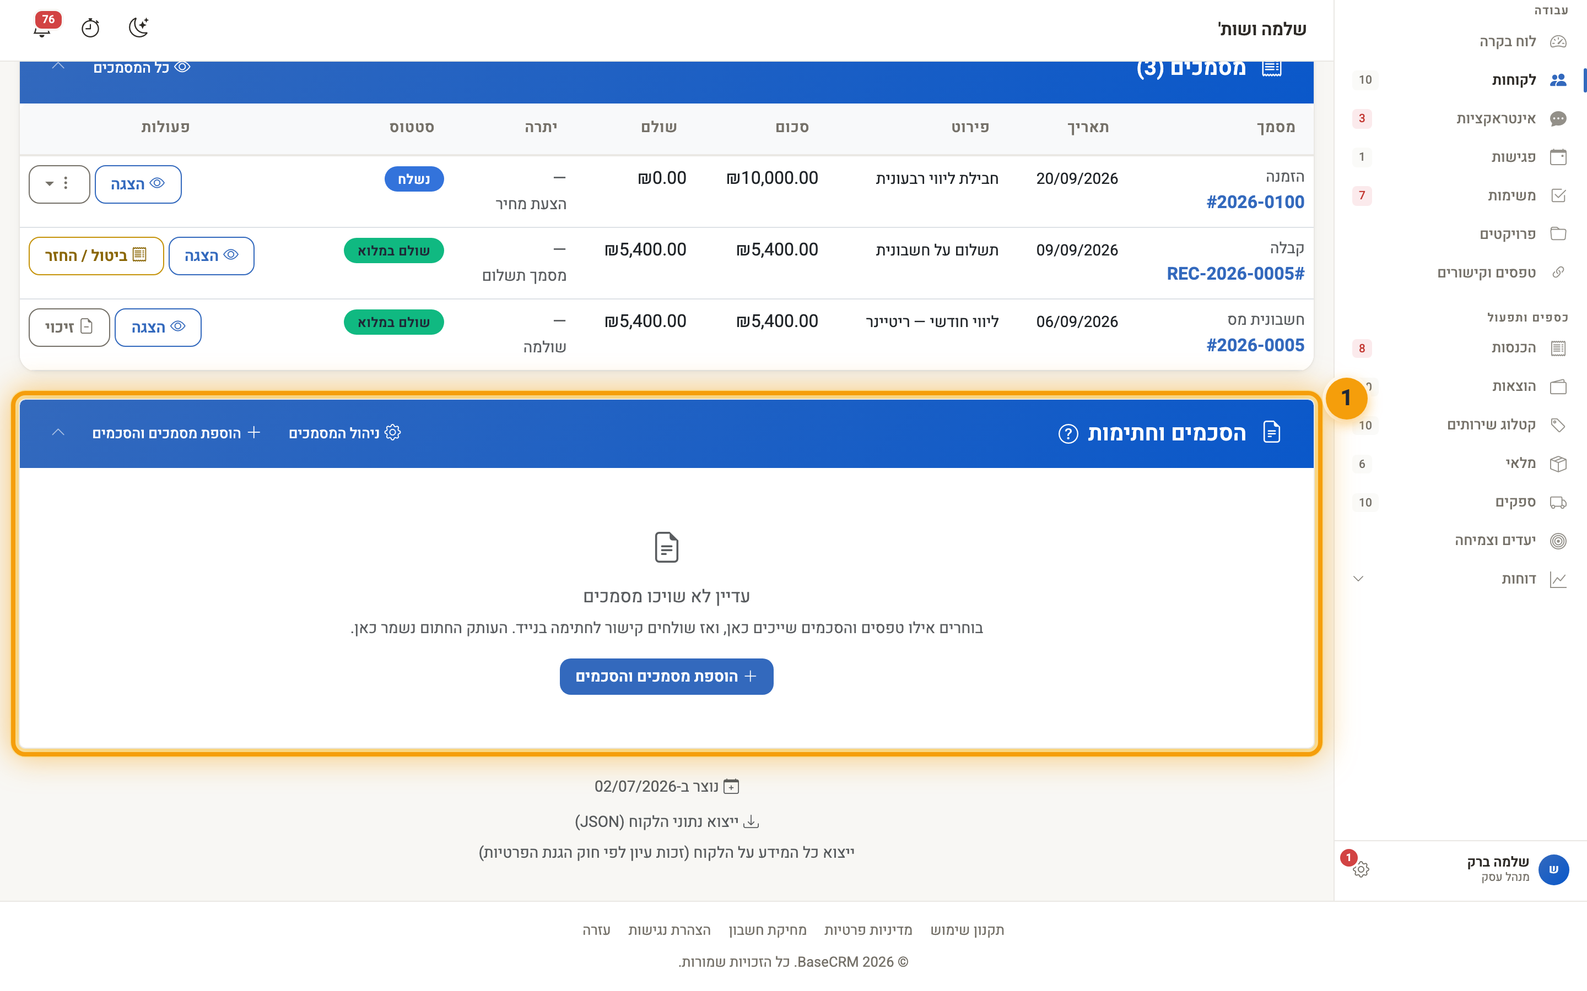
Task: Show כל המסמכים with the eye link
Action: point(142,68)
